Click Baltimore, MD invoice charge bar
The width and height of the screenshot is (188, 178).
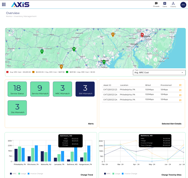click(x=76, y=154)
